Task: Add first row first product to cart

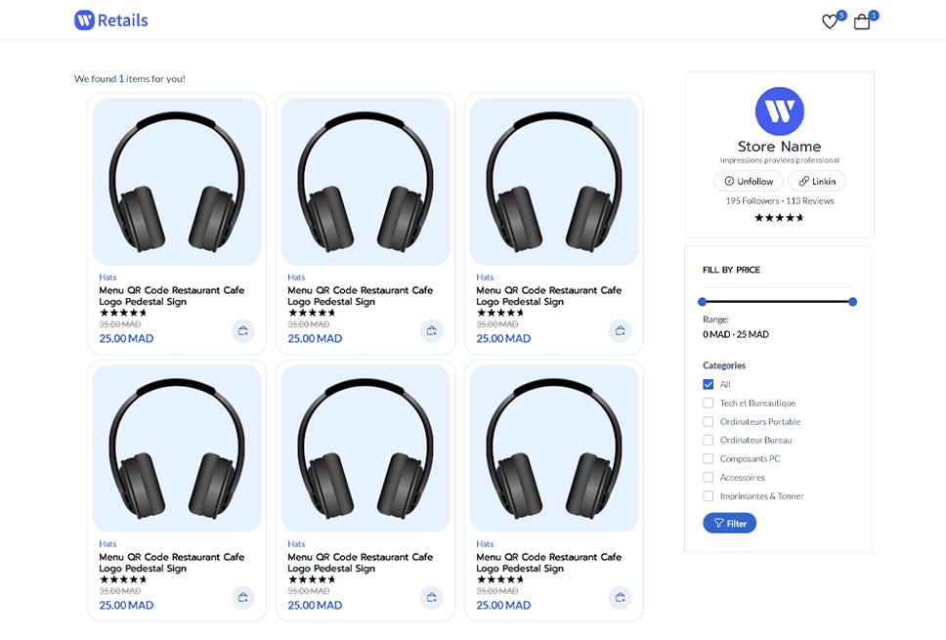Action: 243,330
